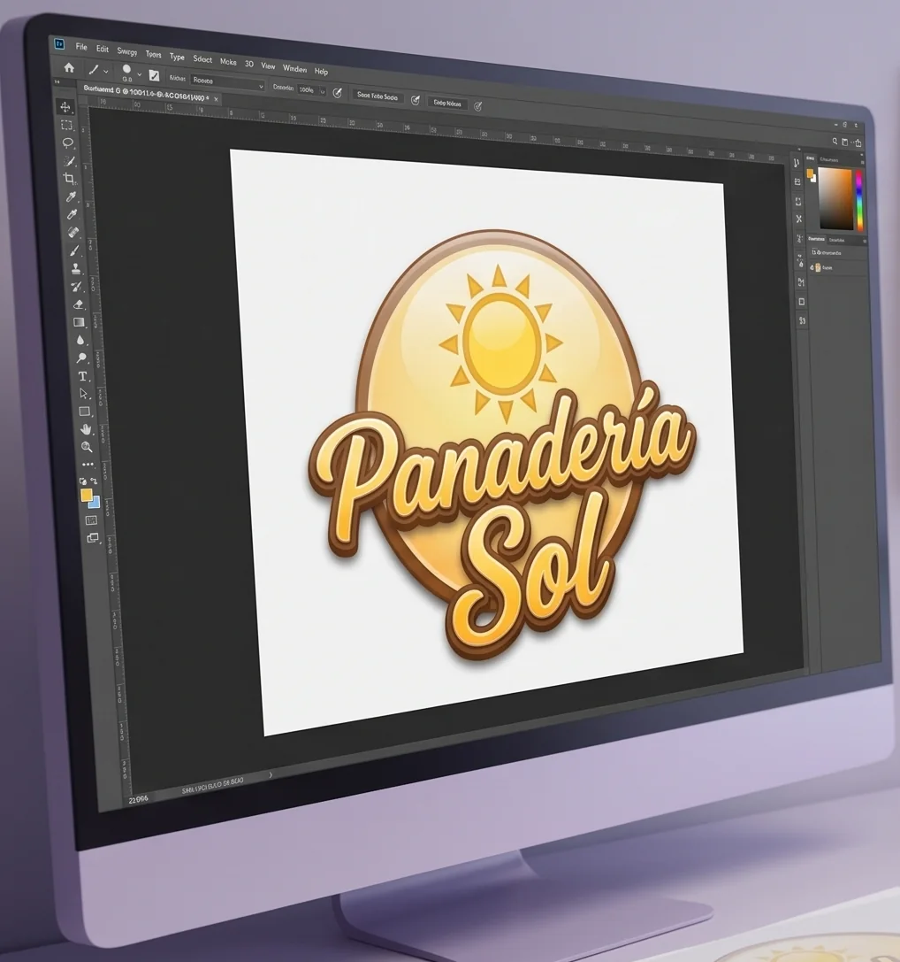The width and height of the screenshot is (900, 962).
Task: Select the Lasso tool
Action: 67,143
